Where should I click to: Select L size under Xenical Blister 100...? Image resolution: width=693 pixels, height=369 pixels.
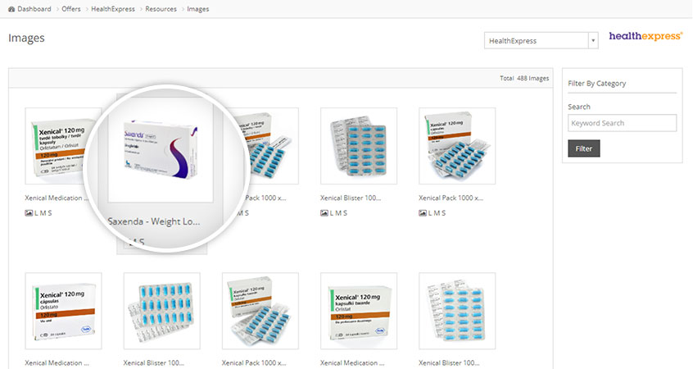[332, 213]
